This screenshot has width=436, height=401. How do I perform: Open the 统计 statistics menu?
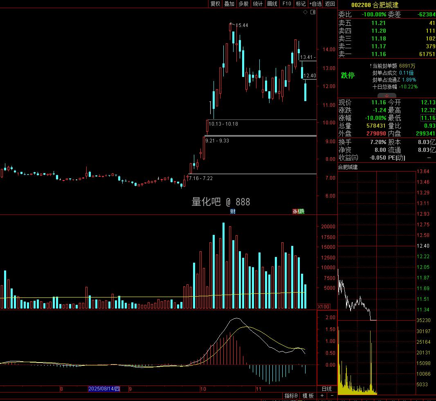pyautogui.click(x=258, y=4)
